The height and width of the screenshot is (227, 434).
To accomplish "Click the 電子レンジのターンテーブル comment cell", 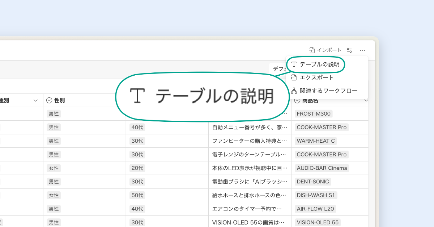I will coord(250,154).
